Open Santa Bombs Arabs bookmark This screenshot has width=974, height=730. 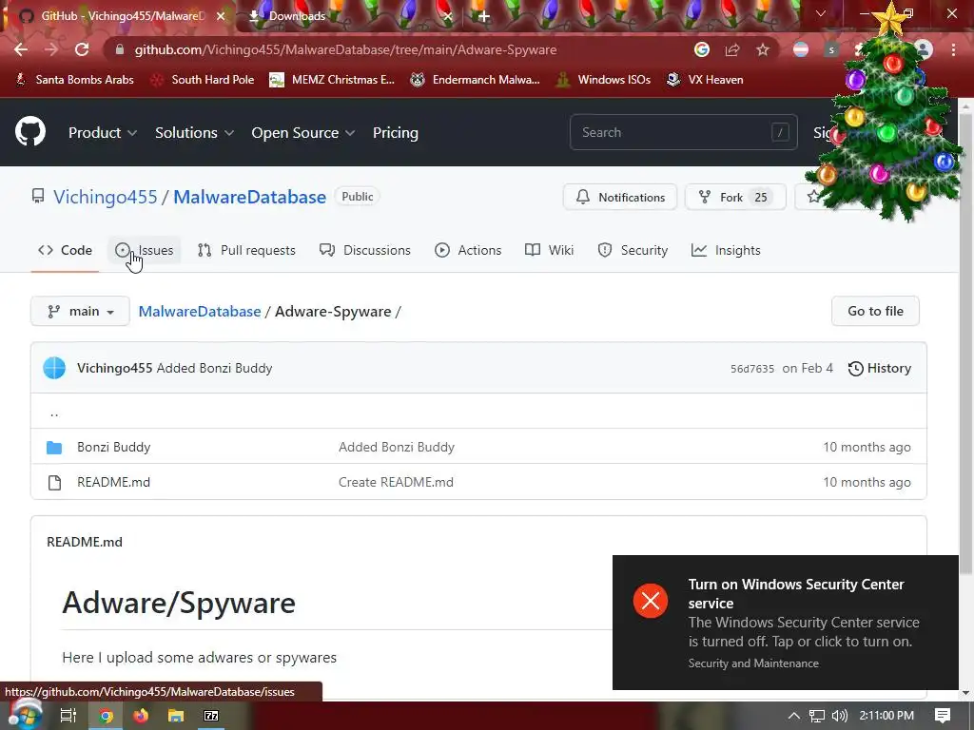click(x=74, y=80)
